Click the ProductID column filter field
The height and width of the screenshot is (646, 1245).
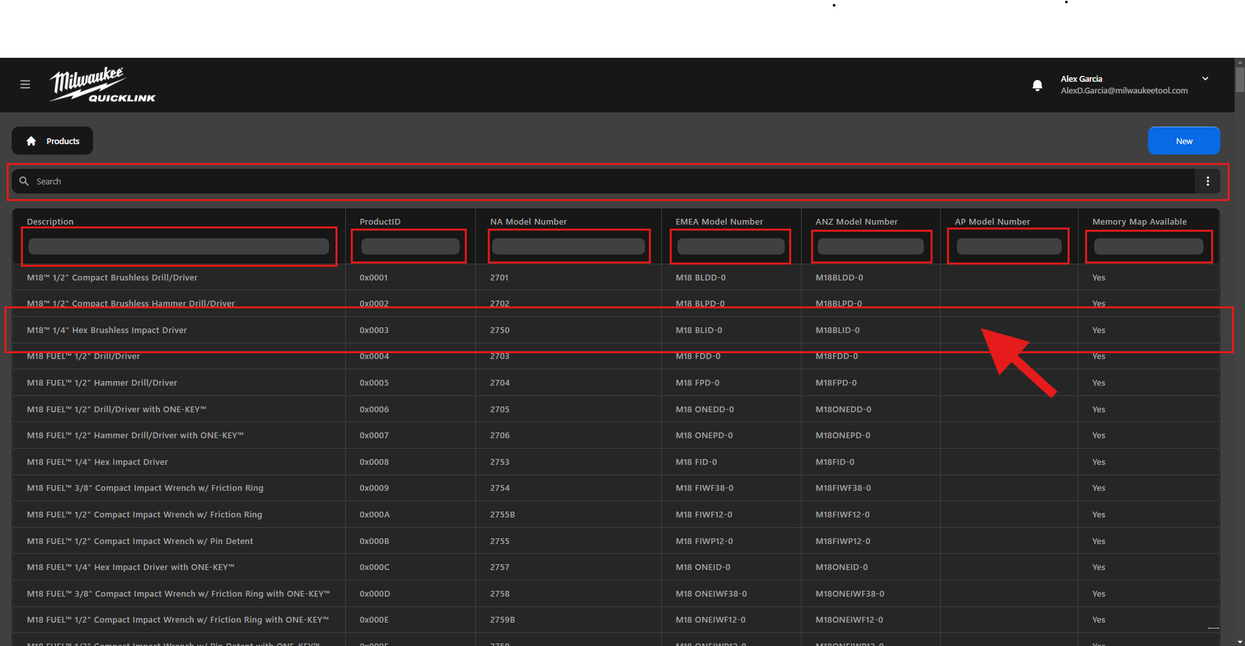point(410,246)
